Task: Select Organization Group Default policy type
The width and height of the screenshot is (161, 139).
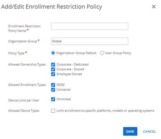Action: (53, 53)
